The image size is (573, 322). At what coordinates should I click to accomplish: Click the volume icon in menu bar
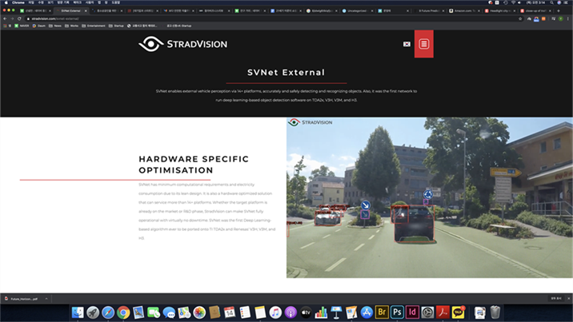tap(519, 2)
